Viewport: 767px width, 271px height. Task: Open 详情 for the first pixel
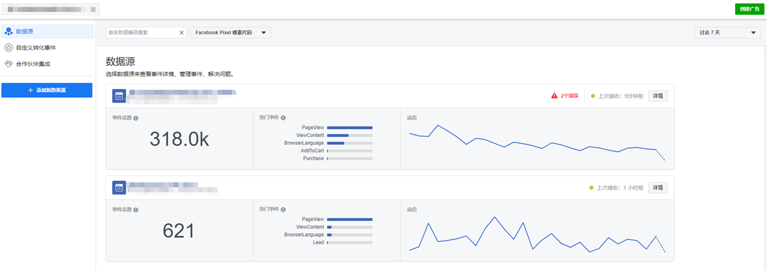pos(657,96)
